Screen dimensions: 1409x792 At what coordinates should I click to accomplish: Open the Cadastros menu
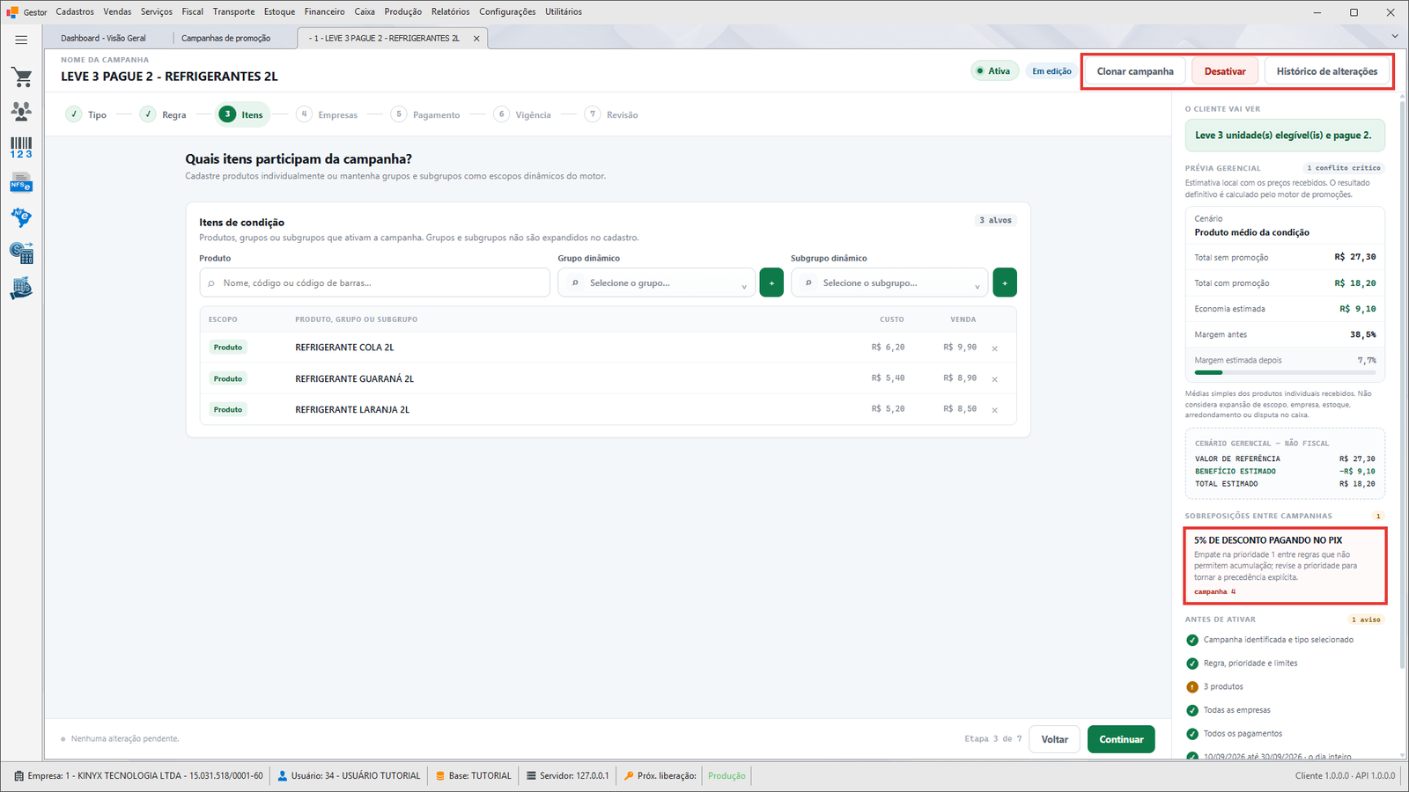[75, 11]
